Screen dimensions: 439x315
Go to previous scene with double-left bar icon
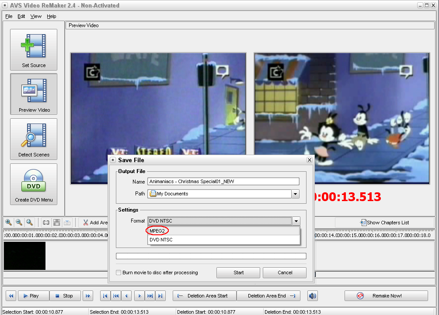[x=116, y=296]
